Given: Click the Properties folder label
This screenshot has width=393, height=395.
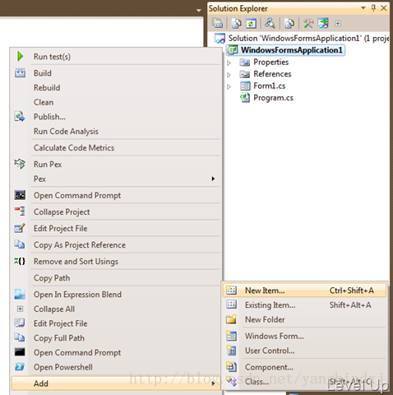Looking at the screenshot, I should [x=270, y=62].
